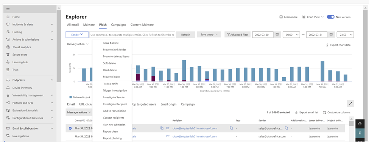The height and width of the screenshot is (142, 369).
Task: Open the Sender filter dropdown
Action: tap(77, 34)
